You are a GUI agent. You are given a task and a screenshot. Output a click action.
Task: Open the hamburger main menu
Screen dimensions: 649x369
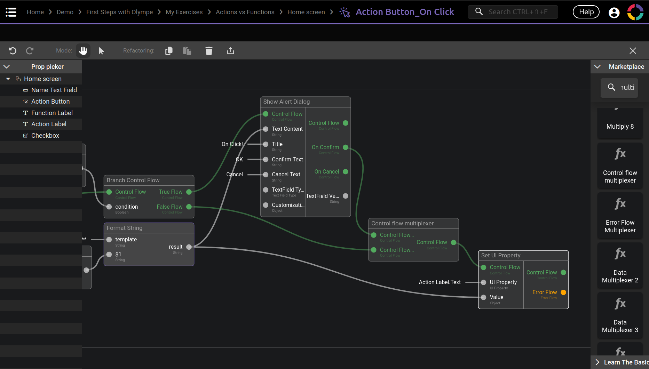click(11, 12)
